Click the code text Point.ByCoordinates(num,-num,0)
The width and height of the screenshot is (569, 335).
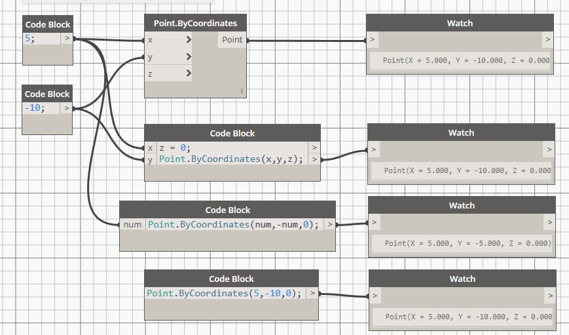(233, 225)
